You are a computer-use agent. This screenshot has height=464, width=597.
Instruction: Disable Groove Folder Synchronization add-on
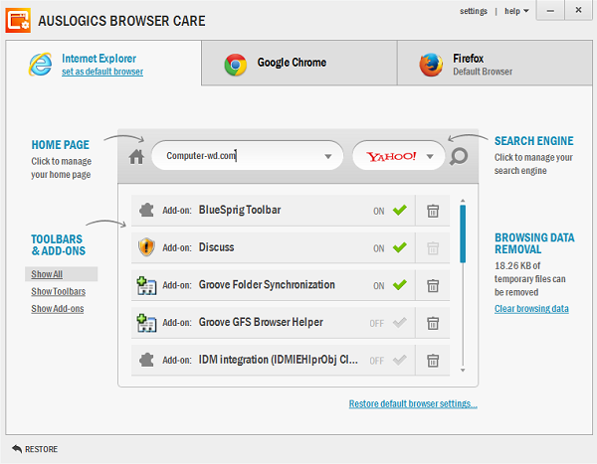coord(399,285)
